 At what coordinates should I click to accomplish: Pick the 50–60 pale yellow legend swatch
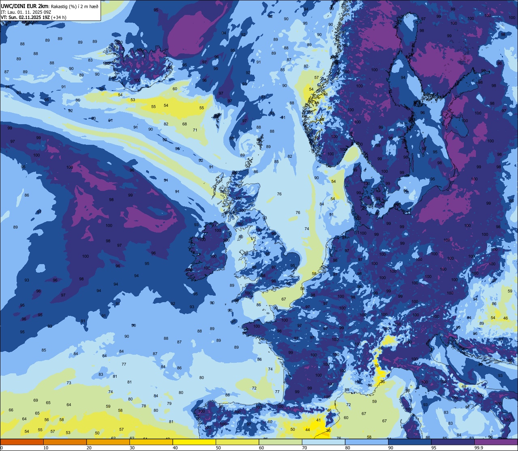click(x=237, y=442)
